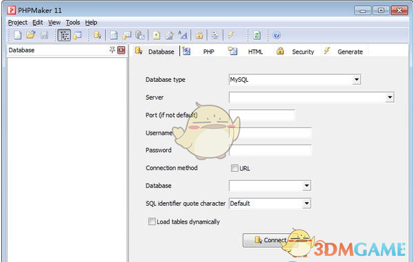
Task: Click the aligned lines toolbar icon
Action: (215, 35)
